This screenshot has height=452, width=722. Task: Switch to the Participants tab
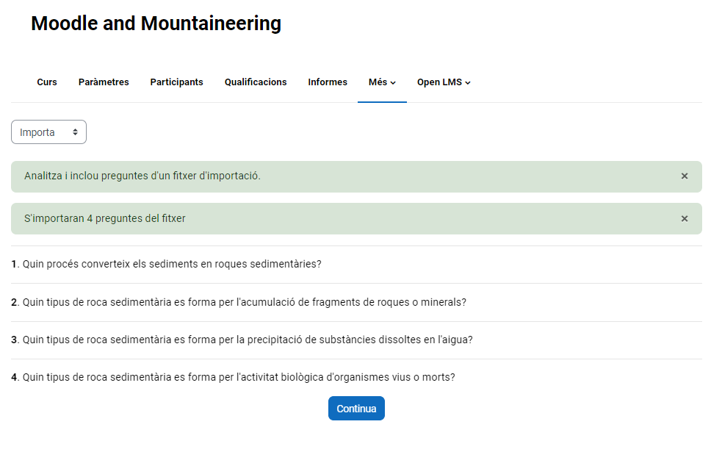pos(176,82)
